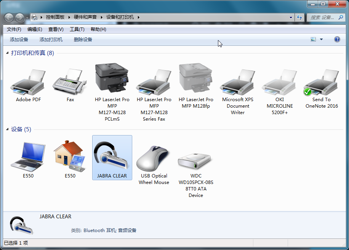Viewport: 349px width, 250px height.
Task: Expand the breadcrumb root arrow before 控制面板
Action: click(x=42, y=17)
